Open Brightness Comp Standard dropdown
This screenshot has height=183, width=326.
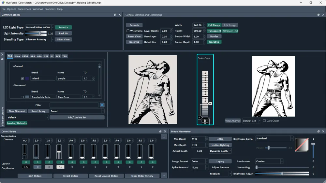(x=274, y=138)
